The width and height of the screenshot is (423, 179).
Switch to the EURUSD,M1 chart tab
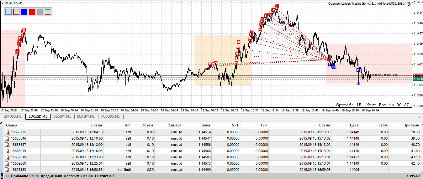pos(38,116)
